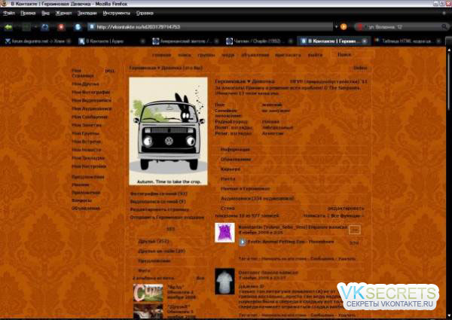
Task: Click the orange Go button beside address bar
Action: click(344, 27)
